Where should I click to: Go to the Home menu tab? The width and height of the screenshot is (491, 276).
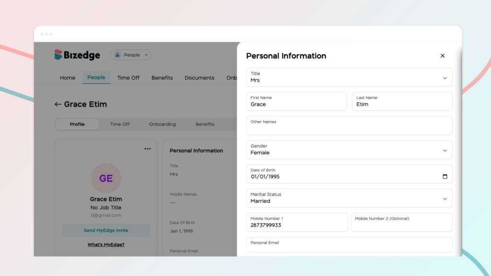(68, 78)
